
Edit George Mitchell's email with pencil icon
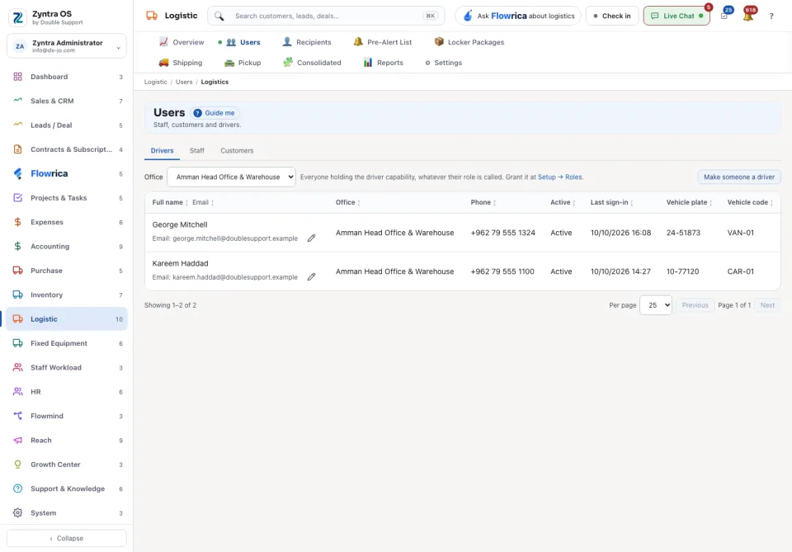coord(311,238)
